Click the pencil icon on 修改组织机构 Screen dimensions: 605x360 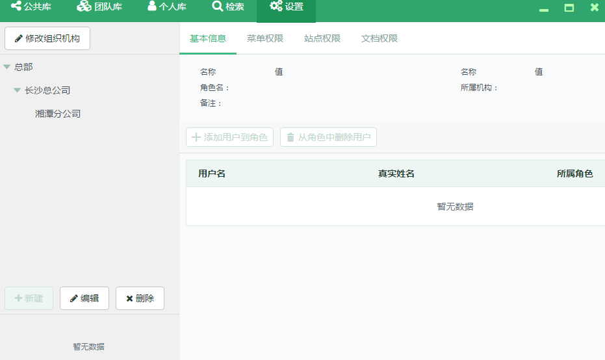(x=18, y=39)
